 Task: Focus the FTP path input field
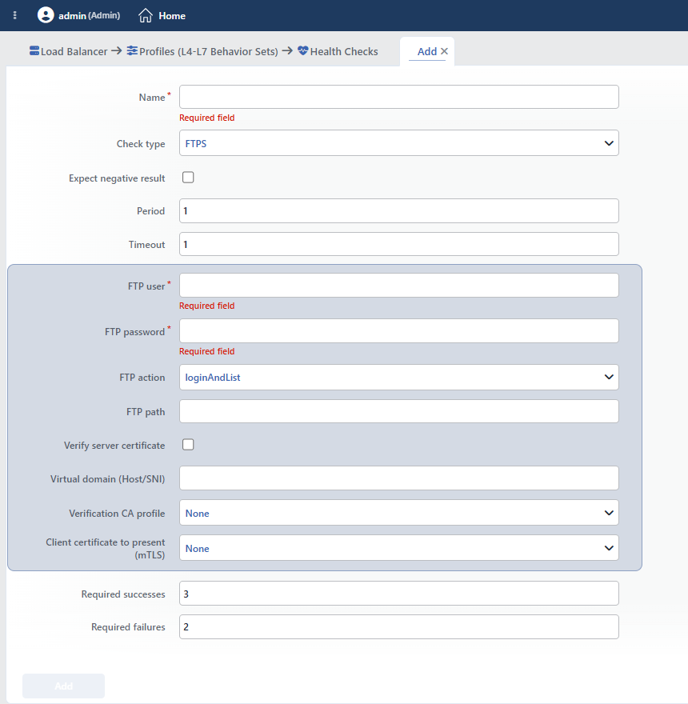pyautogui.click(x=398, y=411)
